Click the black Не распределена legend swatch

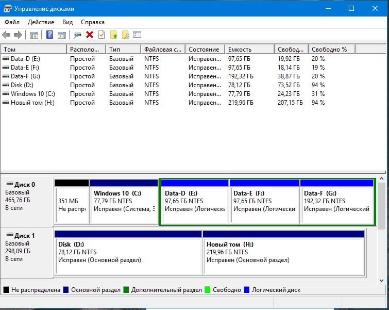click(6, 290)
